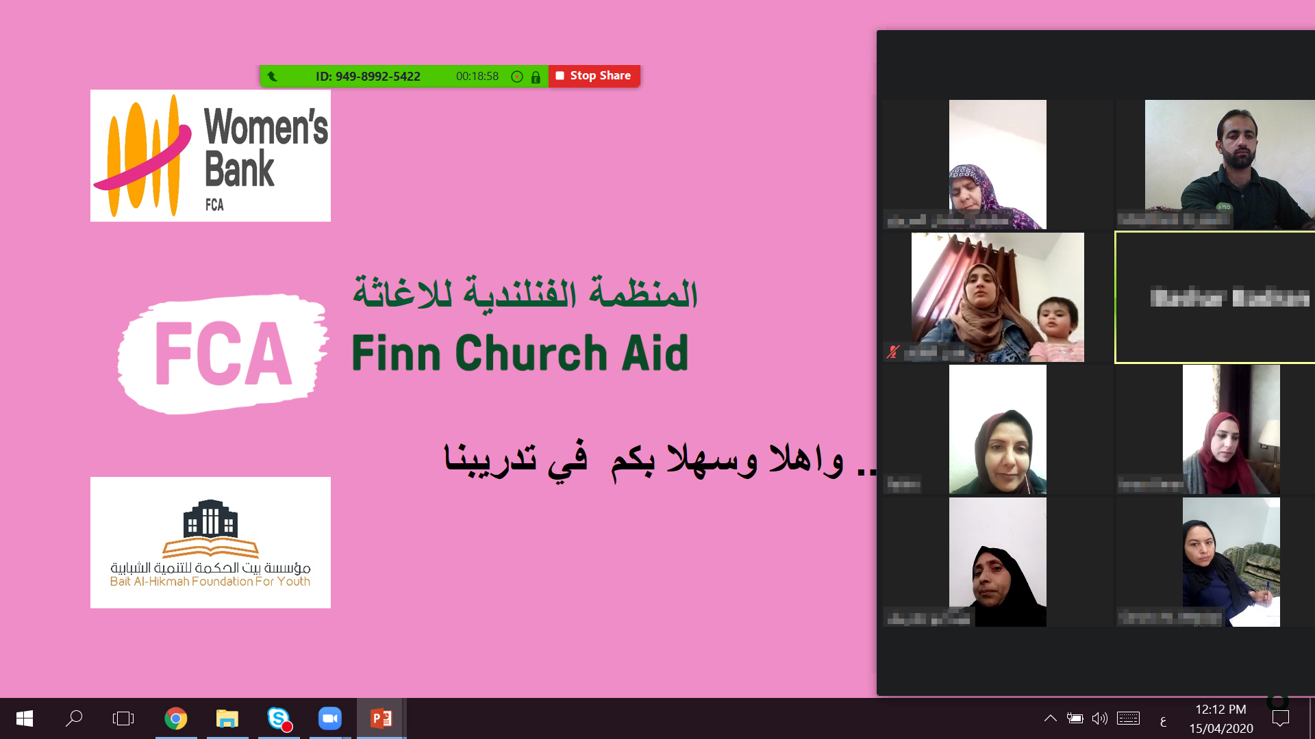
Task: Click the Bait Al-Hikmah Foundation For Youth logo
Action: (x=210, y=543)
